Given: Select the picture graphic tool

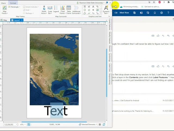Looking at the screenshot, I should pos(97,10).
